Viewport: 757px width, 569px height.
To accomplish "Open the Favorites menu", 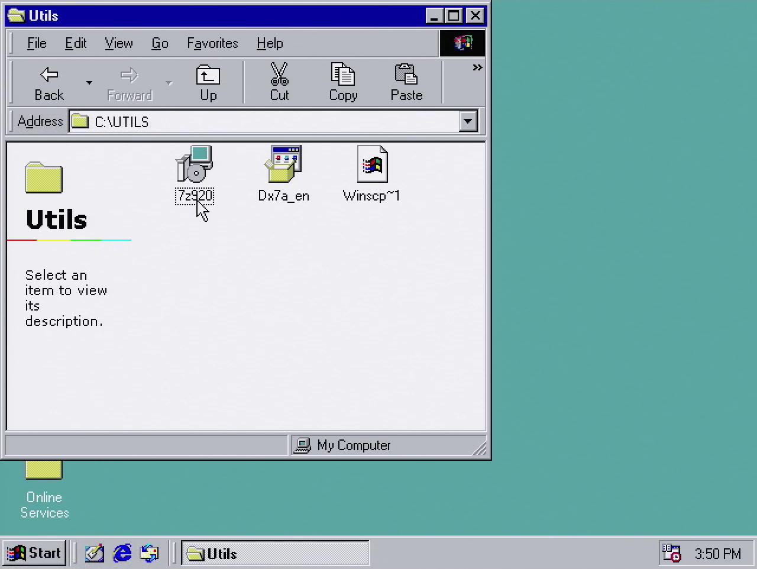I will (x=212, y=43).
